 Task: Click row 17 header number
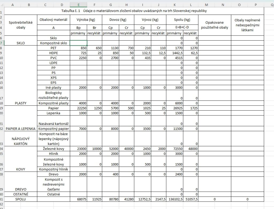2,98
